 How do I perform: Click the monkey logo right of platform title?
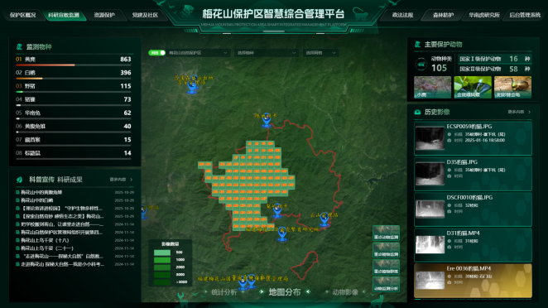tap(360, 14)
